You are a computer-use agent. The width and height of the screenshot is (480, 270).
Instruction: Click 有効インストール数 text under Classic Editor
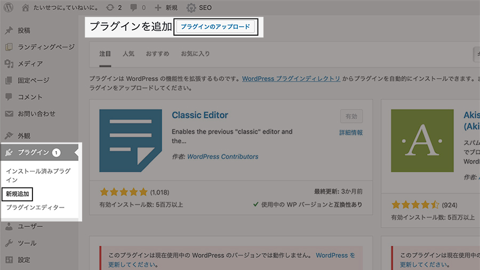[x=141, y=204]
